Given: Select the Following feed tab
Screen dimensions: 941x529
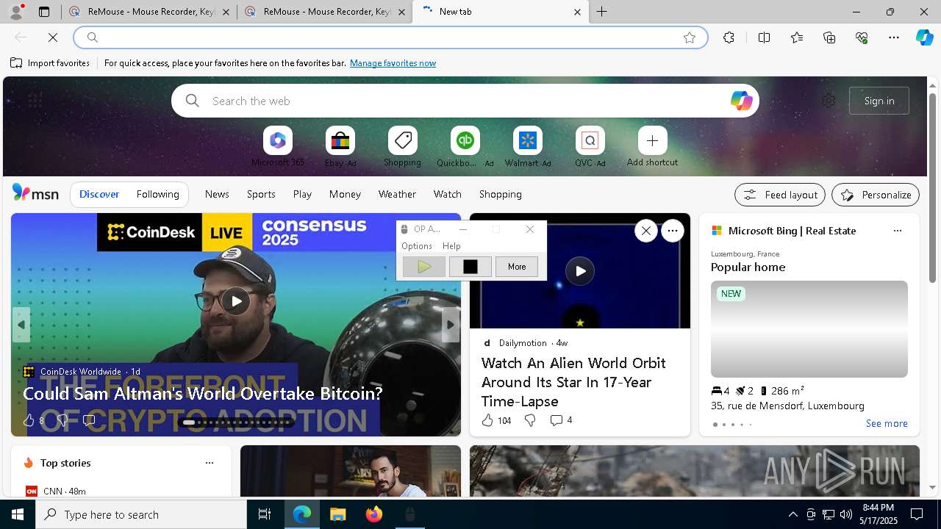Looking at the screenshot, I should tap(158, 194).
